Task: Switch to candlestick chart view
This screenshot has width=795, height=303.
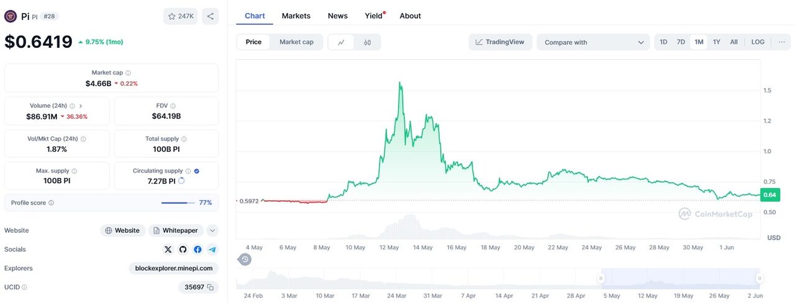Action: [x=367, y=42]
